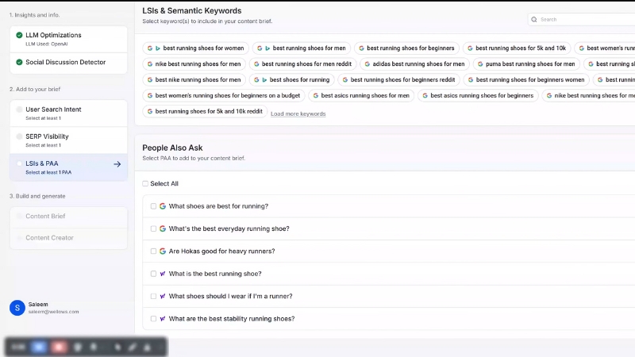Check 'What's the best everyday running shoe?' box

(x=153, y=228)
